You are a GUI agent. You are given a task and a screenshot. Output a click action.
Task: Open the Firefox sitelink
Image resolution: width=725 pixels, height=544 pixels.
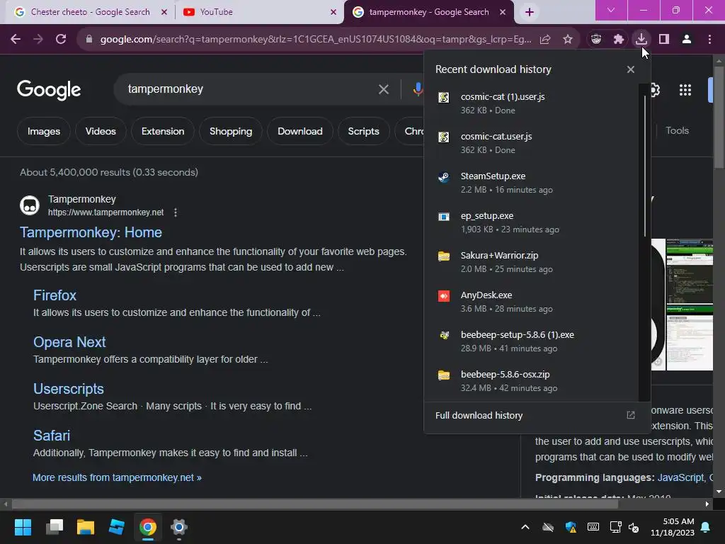point(55,295)
